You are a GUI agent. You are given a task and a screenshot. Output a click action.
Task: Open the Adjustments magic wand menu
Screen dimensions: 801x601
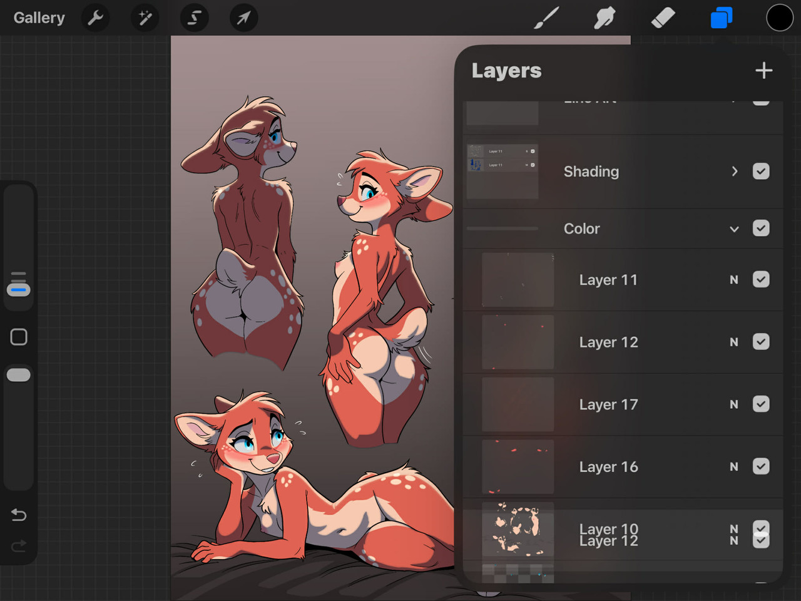click(145, 18)
